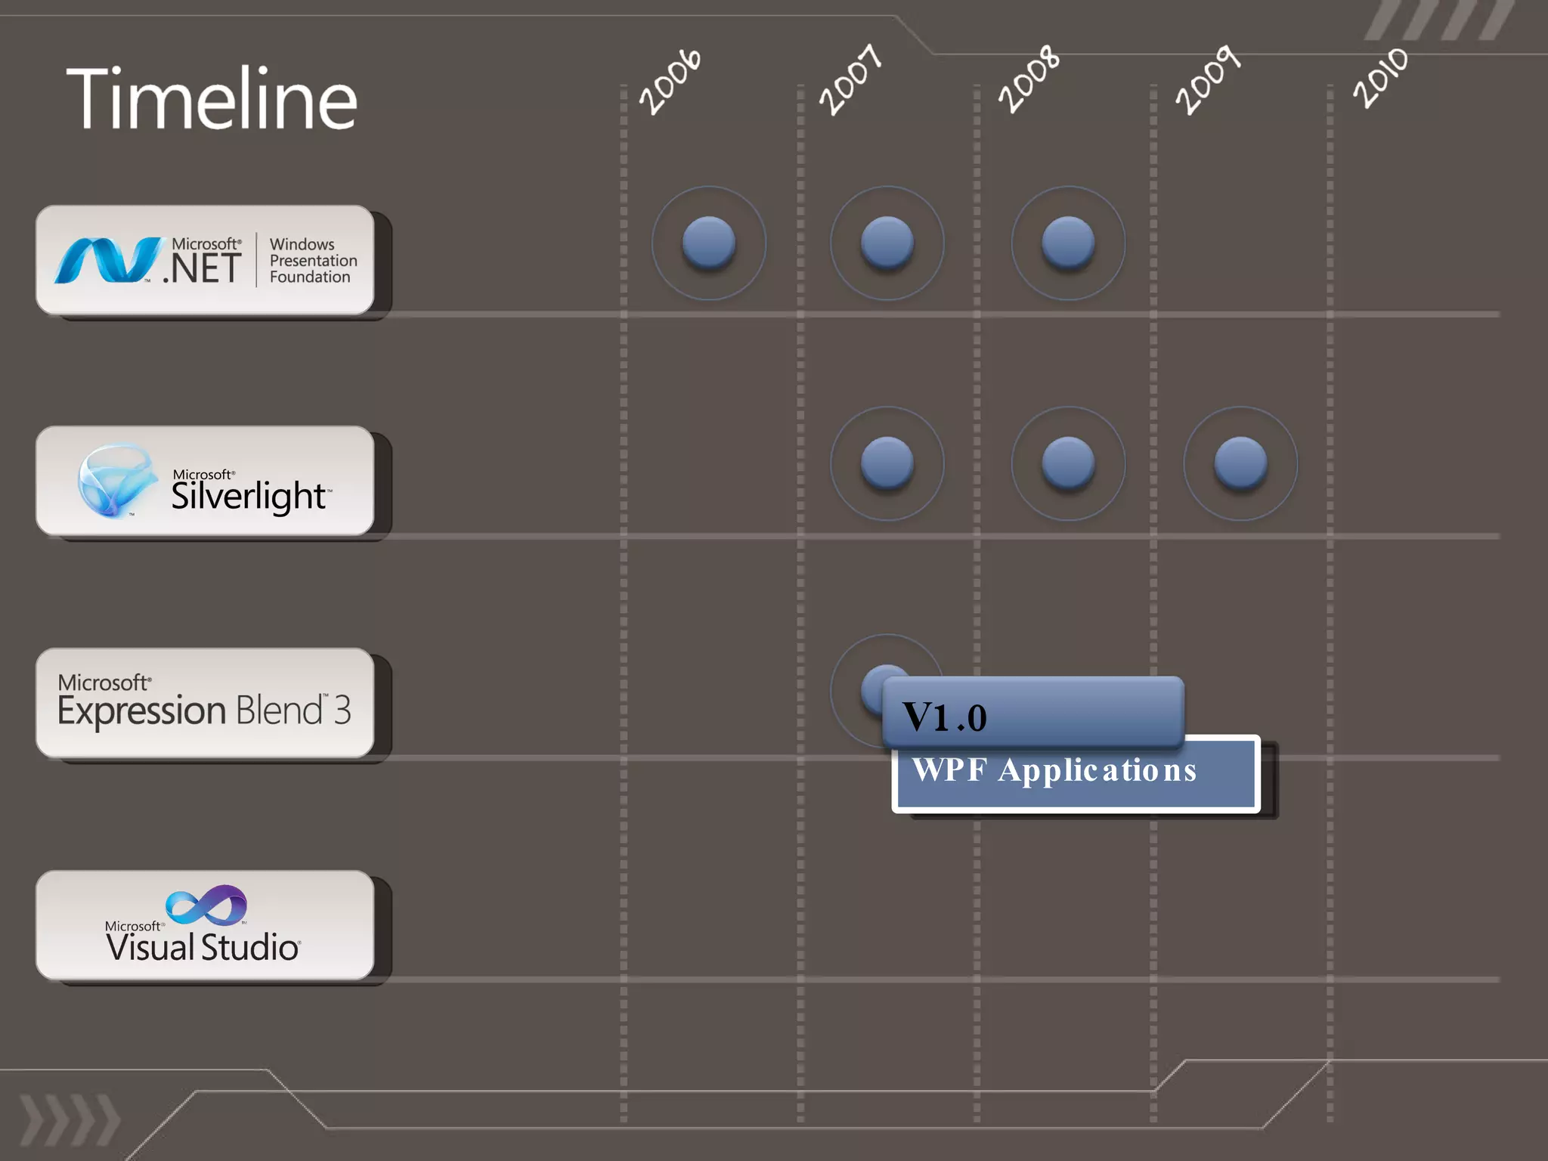Image resolution: width=1548 pixels, height=1161 pixels.
Task: Click the .NET blue wave logo icon
Action: point(110,260)
